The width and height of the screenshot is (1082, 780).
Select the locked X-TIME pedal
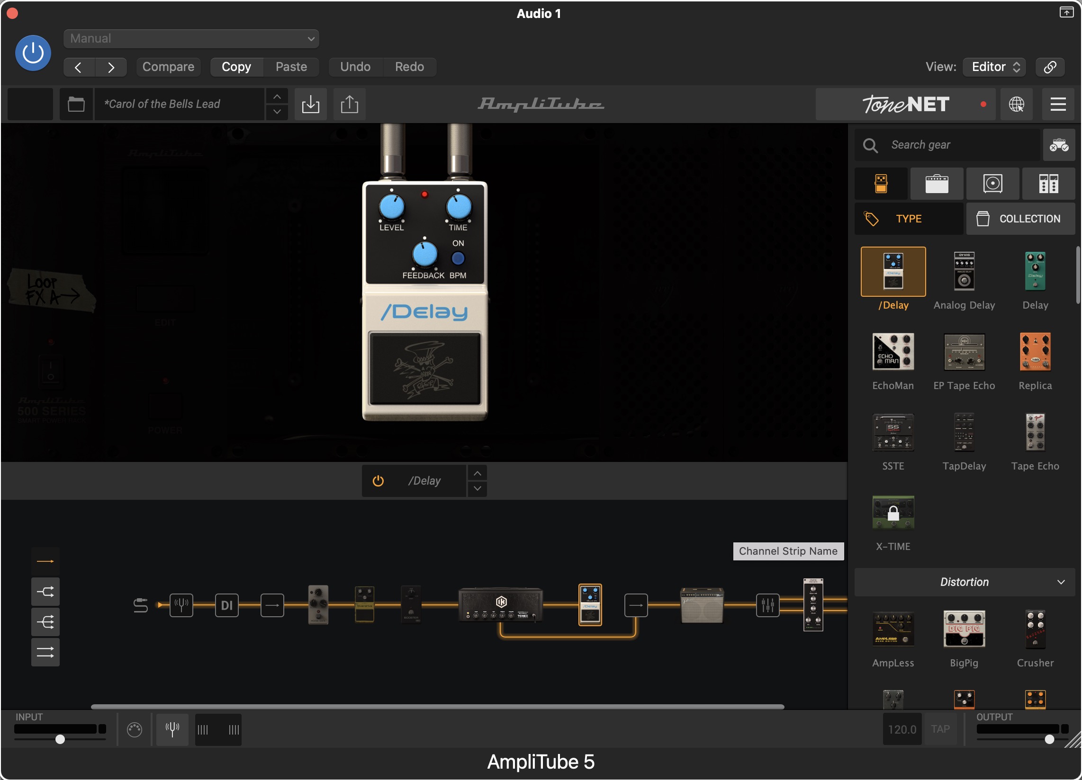(893, 513)
